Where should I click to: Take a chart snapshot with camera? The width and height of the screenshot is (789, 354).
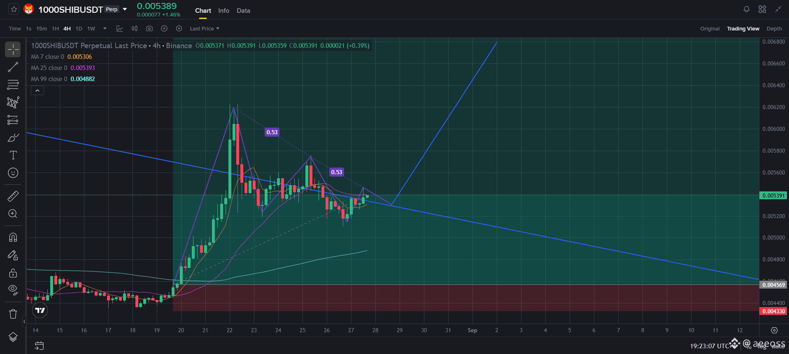point(149,28)
